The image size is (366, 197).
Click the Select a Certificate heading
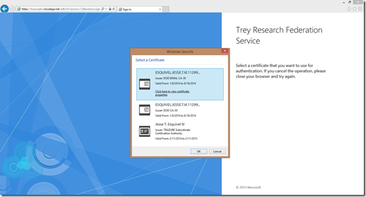pos(150,60)
